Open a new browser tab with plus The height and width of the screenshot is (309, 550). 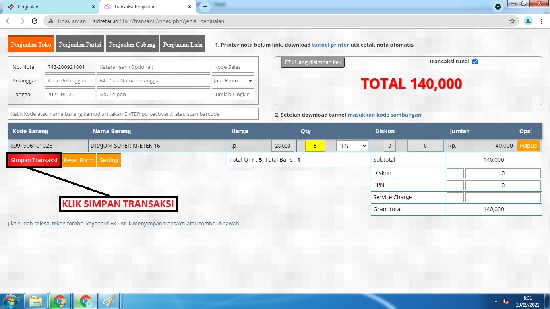coord(205,7)
